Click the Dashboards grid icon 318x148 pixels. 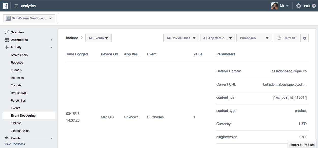pyautogui.click(x=7, y=40)
